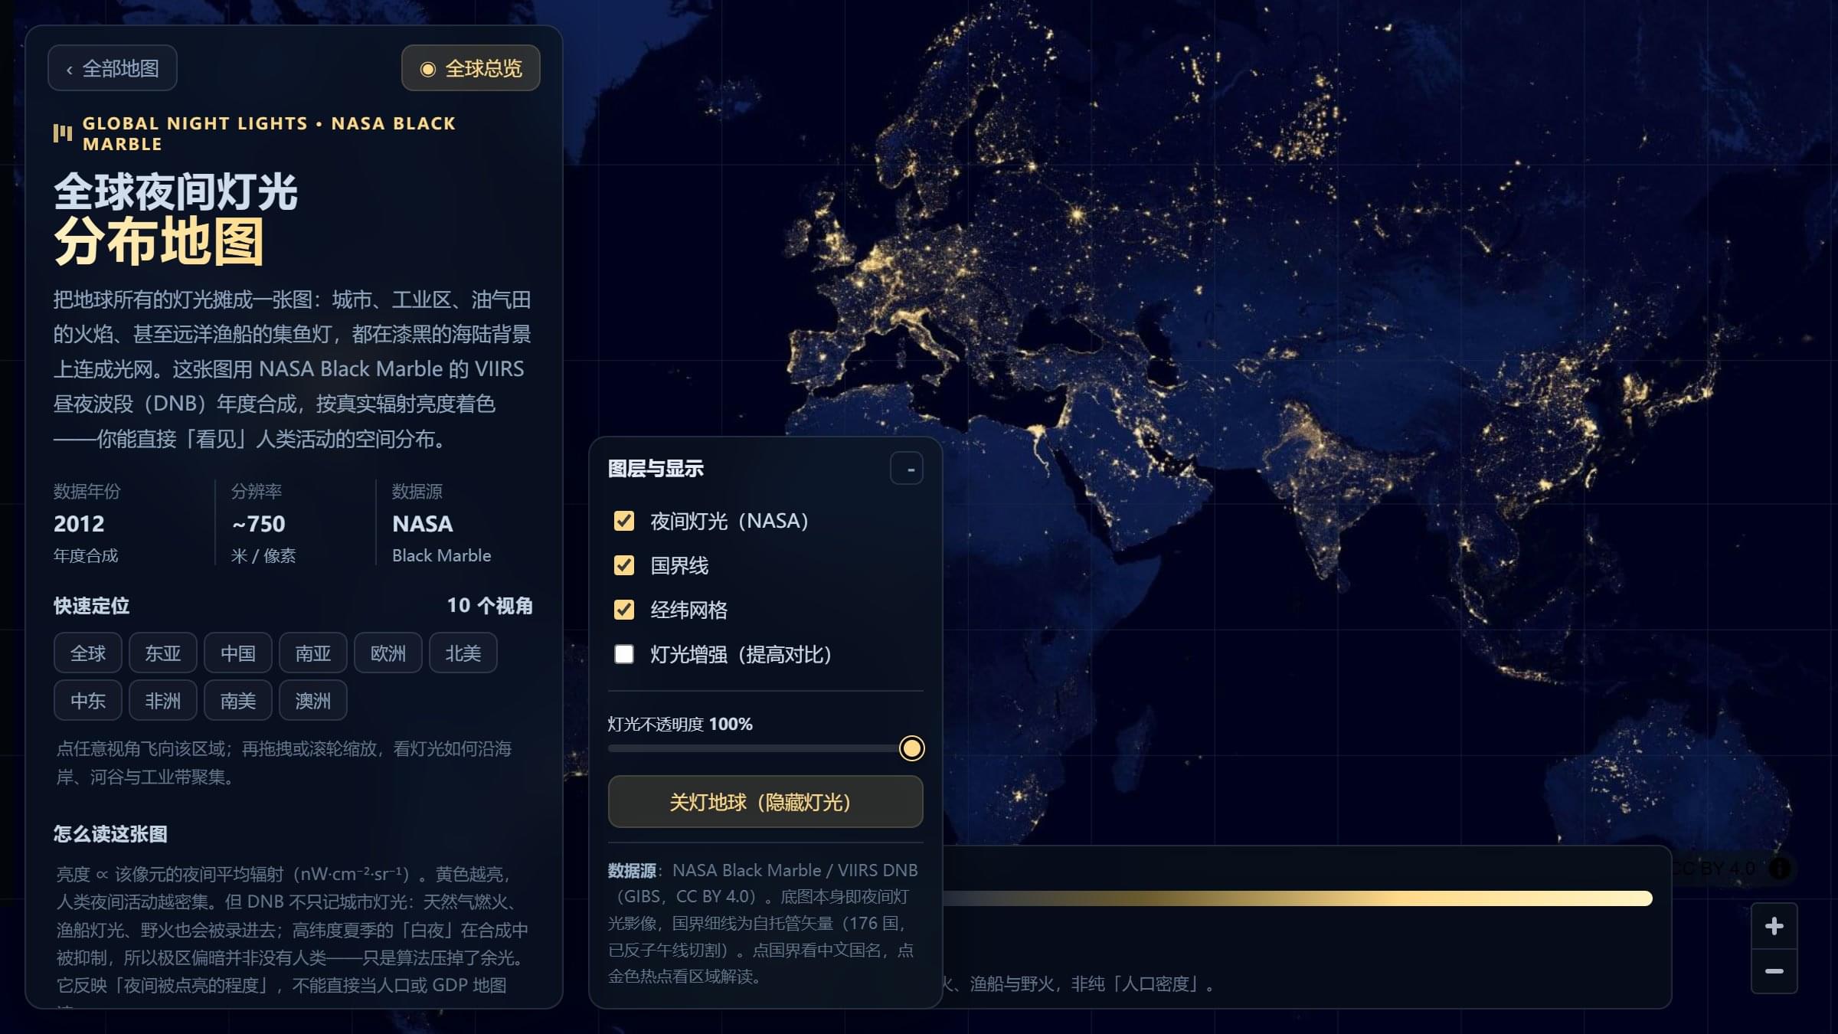Fly to the 全球 view
Screen dimensions: 1838x1034
(88, 653)
